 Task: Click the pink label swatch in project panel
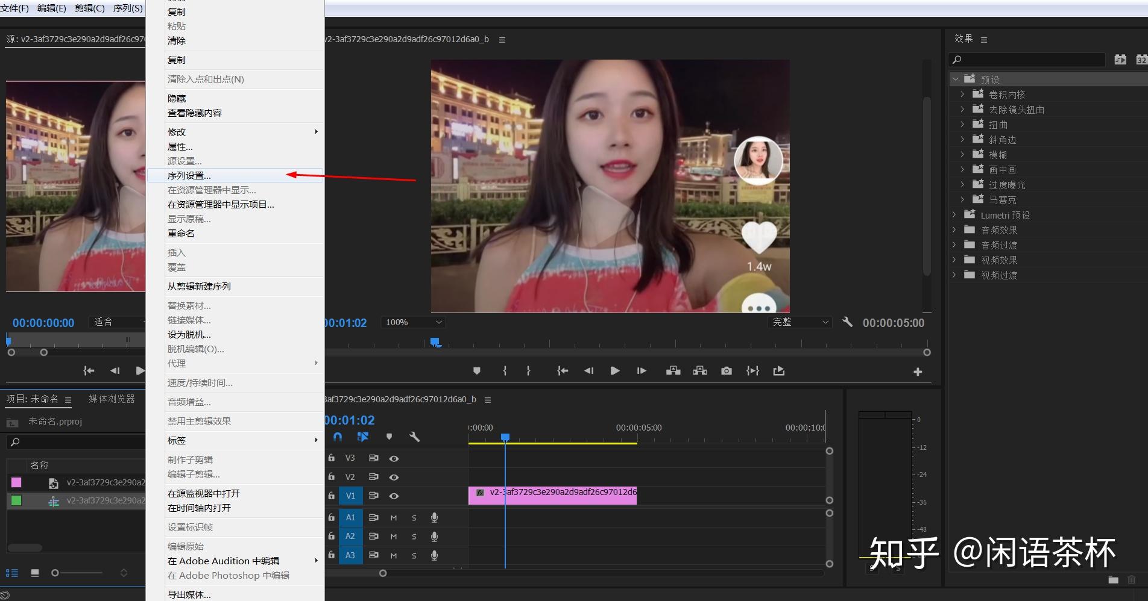coord(16,482)
